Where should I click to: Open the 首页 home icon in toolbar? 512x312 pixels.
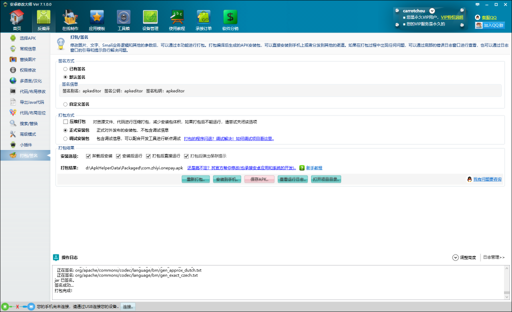coord(16,18)
